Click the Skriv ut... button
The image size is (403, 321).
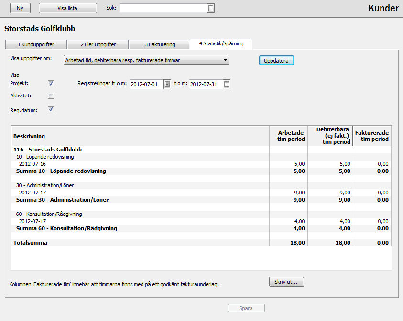286,282
